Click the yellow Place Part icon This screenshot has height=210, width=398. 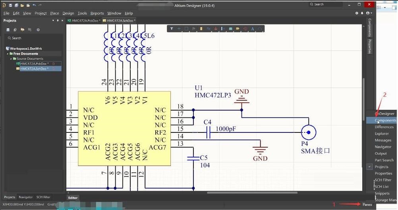201,29
